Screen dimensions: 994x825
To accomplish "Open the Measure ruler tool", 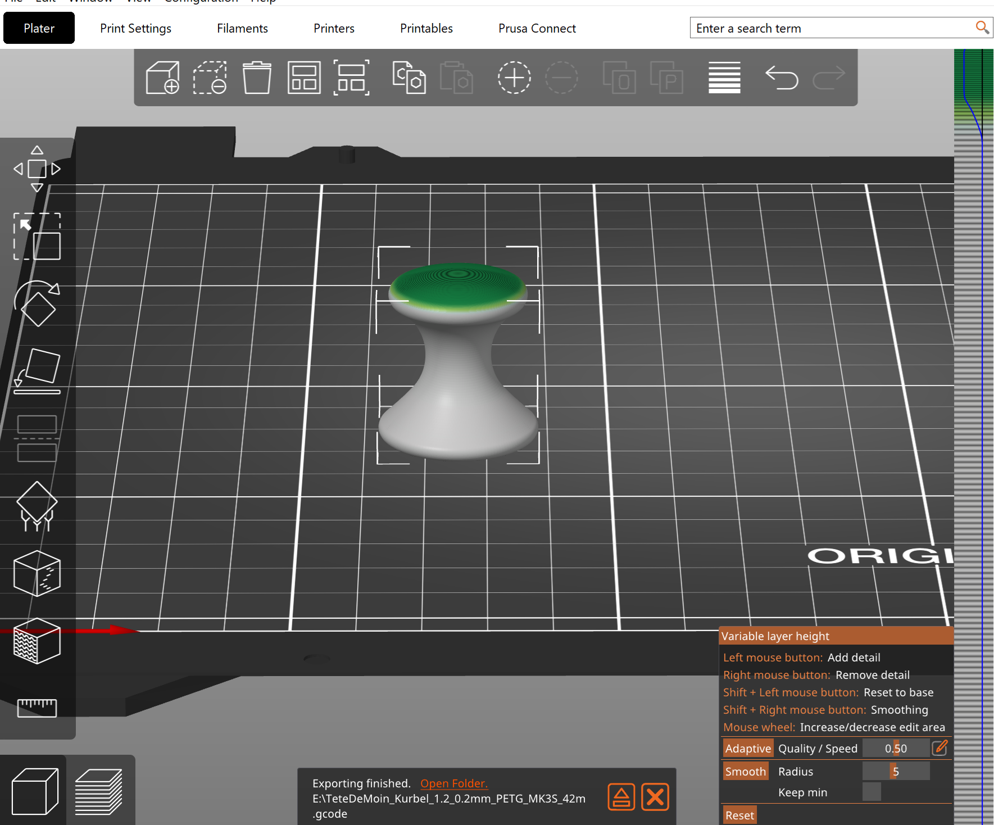I will (37, 708).
